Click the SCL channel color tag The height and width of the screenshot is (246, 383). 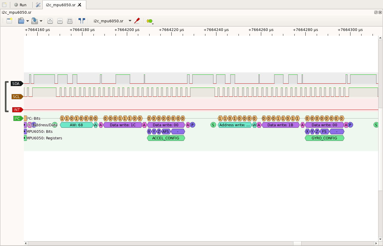pyautogui.click(x=17, y=96)
